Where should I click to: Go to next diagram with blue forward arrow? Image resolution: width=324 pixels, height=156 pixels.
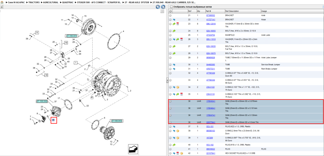tap(163, 7)
